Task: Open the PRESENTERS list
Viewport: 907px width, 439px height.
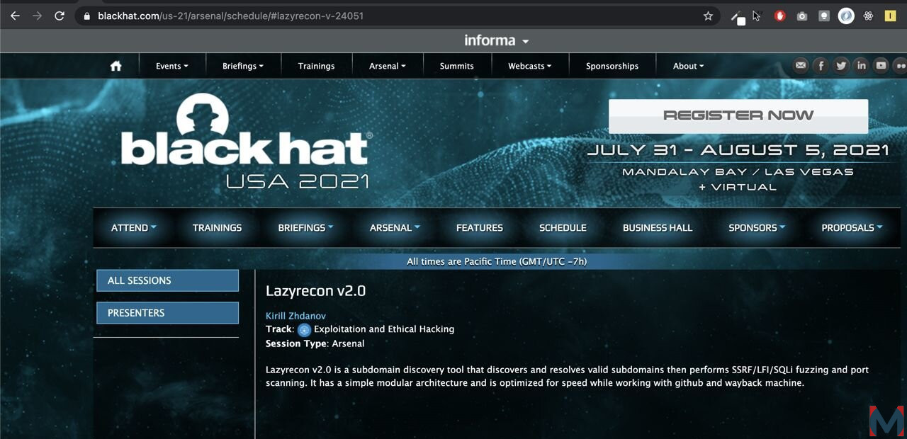Action: point(167,313)
